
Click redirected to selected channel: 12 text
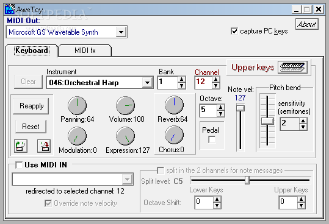point(75,191)
